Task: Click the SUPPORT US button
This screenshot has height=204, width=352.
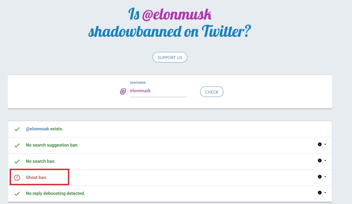Action: tap(170, 57)
